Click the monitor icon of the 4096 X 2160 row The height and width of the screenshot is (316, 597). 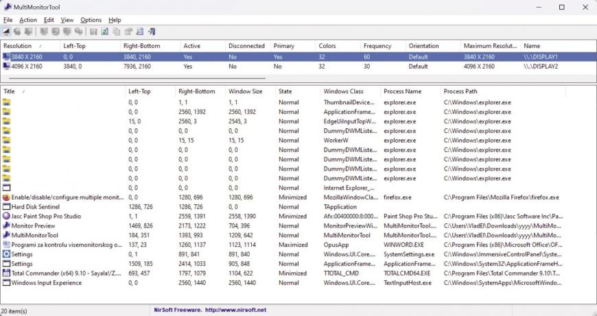click(x=6, y=66)
